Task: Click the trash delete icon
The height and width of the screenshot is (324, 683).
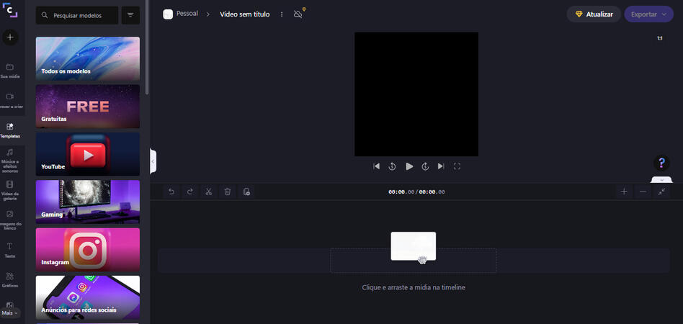Action: pyautogui.click(x=228, y=192)
